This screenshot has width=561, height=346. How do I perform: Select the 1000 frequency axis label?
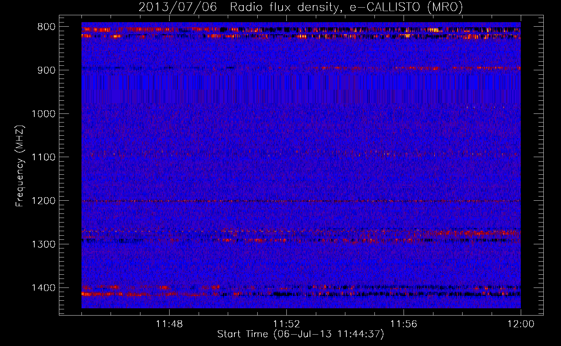tap(43, 114)
